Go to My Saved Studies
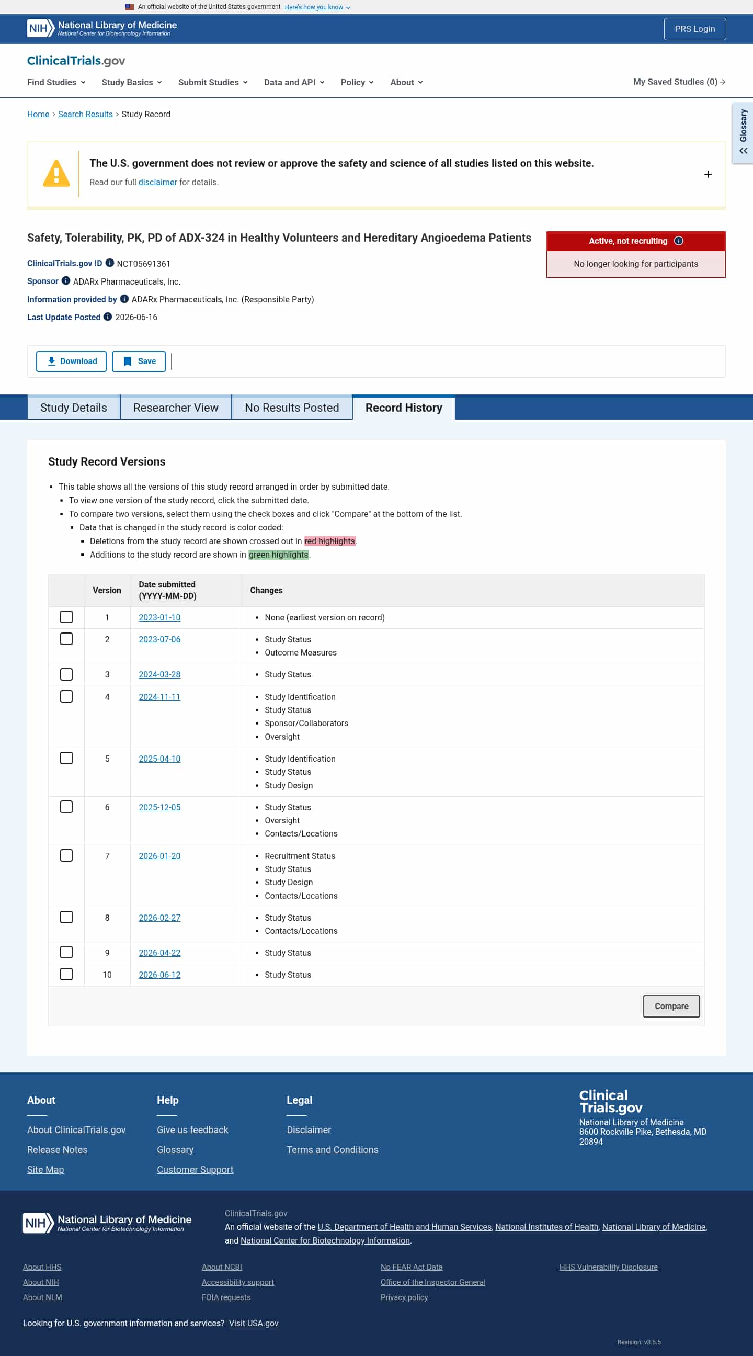 point(679,82)
